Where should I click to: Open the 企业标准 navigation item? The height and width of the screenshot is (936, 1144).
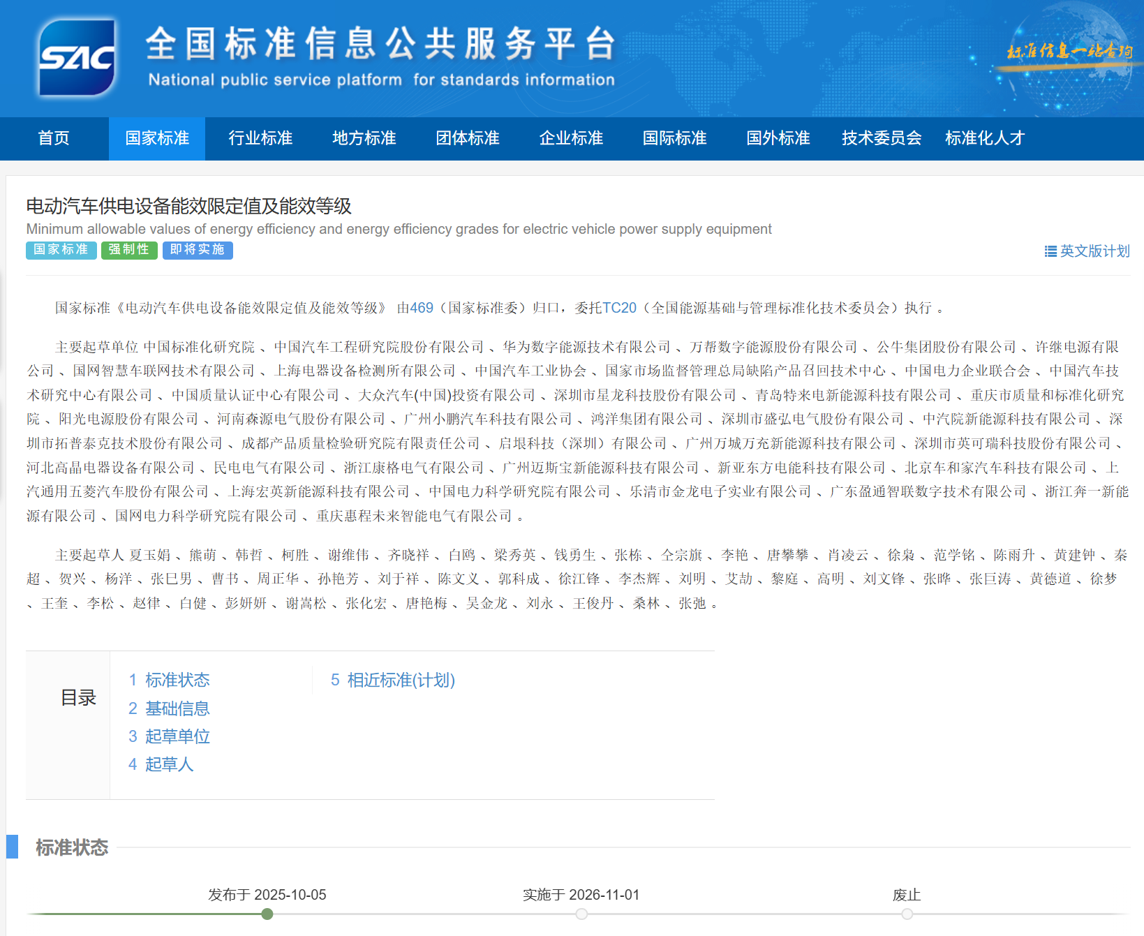(571, 138)
